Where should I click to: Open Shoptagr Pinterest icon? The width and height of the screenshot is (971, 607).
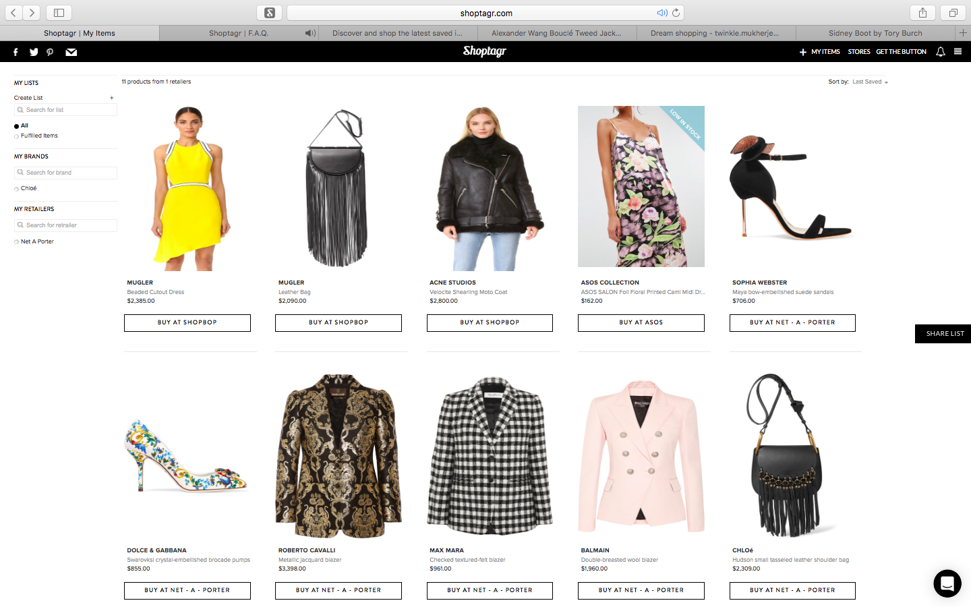tap(50, 52)
